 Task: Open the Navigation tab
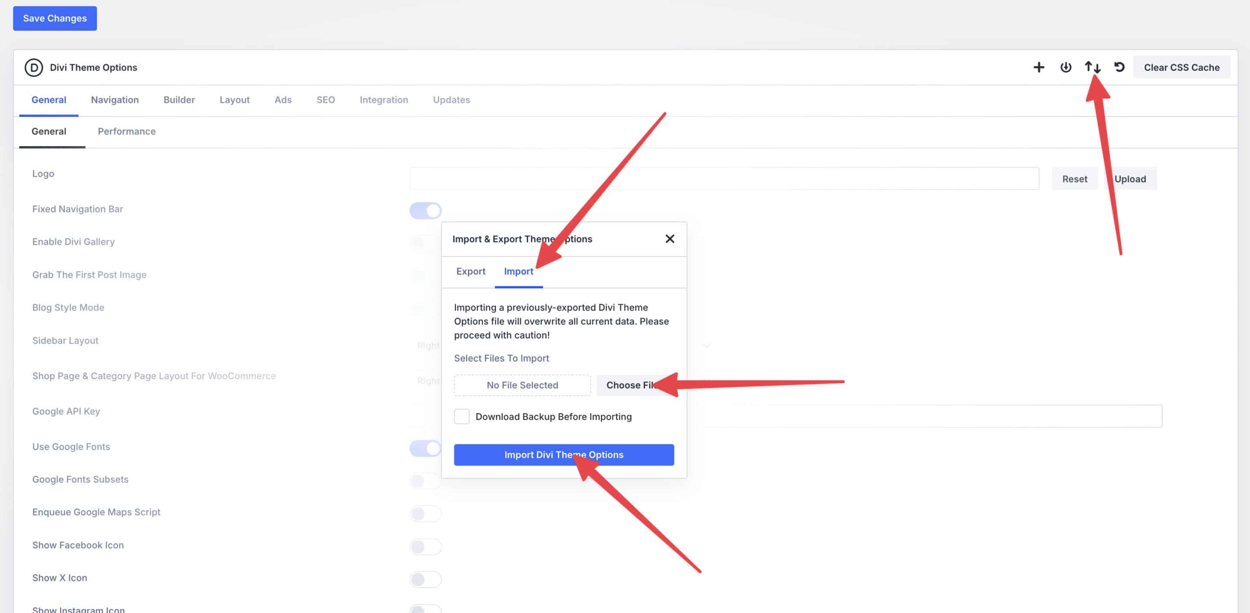coord(115,100)
